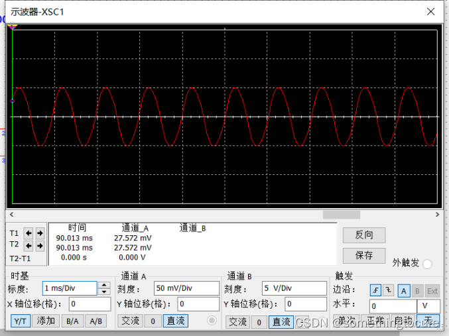This screenshot has width=449, height=336.
Task: Select rising edge trigger icon
Action: [x=375, y=290]
